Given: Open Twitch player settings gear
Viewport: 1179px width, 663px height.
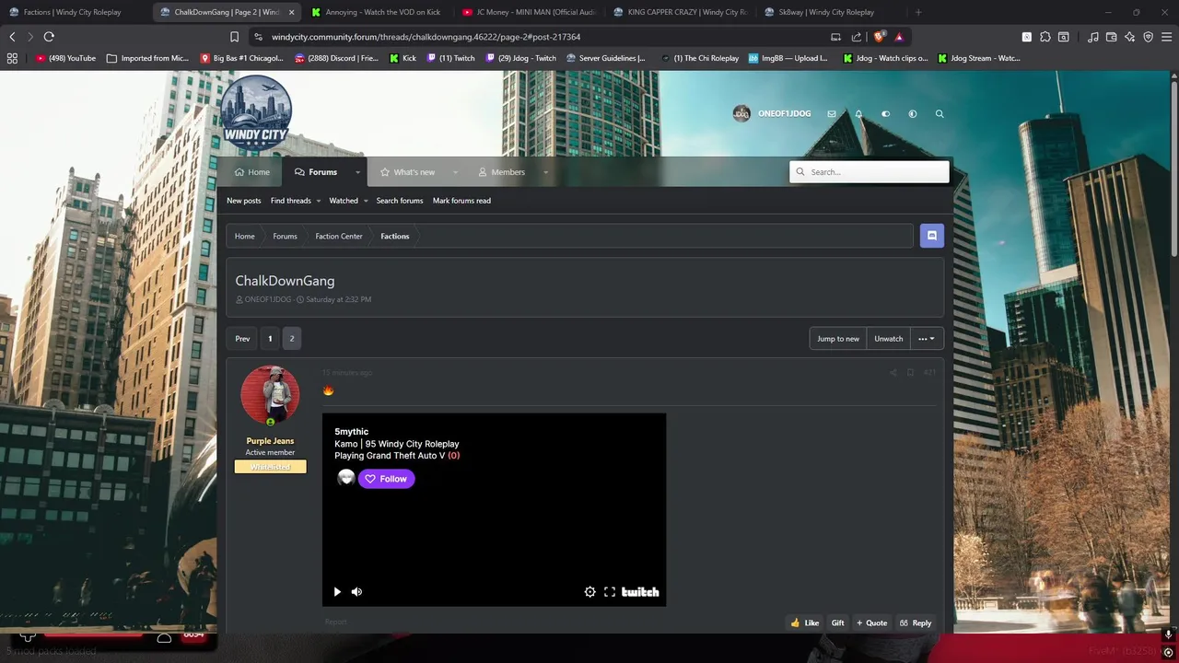Looking at the screenshot, I should (x=590, y=592).
